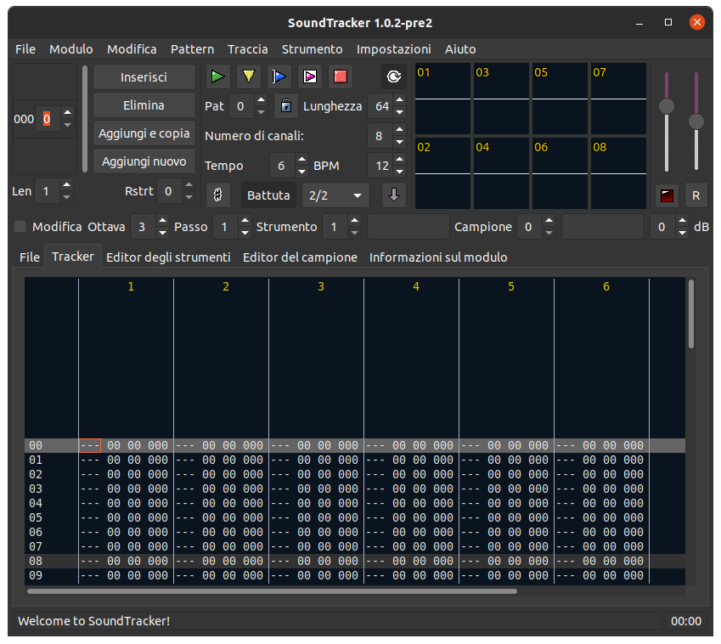Play from cursor with blue triangle
Viewport: 721px width, 644px height.
click(279, 76)
